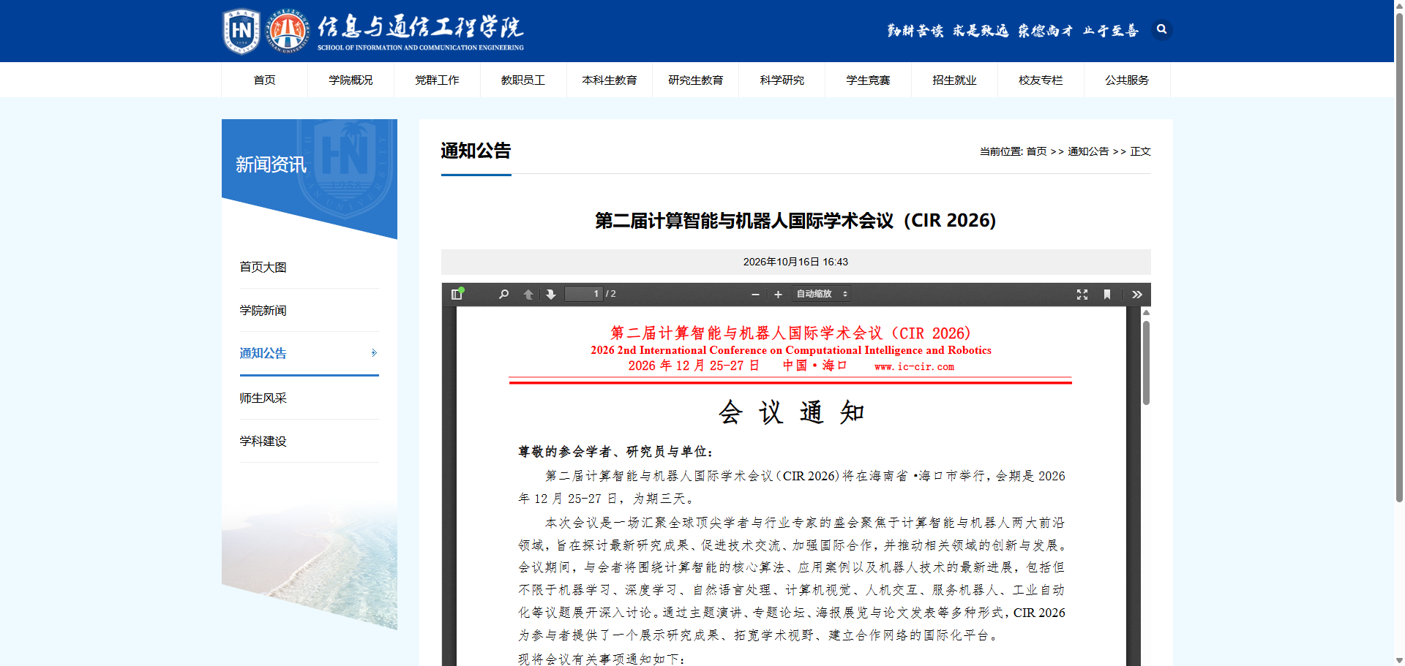Click the PDF bookmark current view icon

1107,294
